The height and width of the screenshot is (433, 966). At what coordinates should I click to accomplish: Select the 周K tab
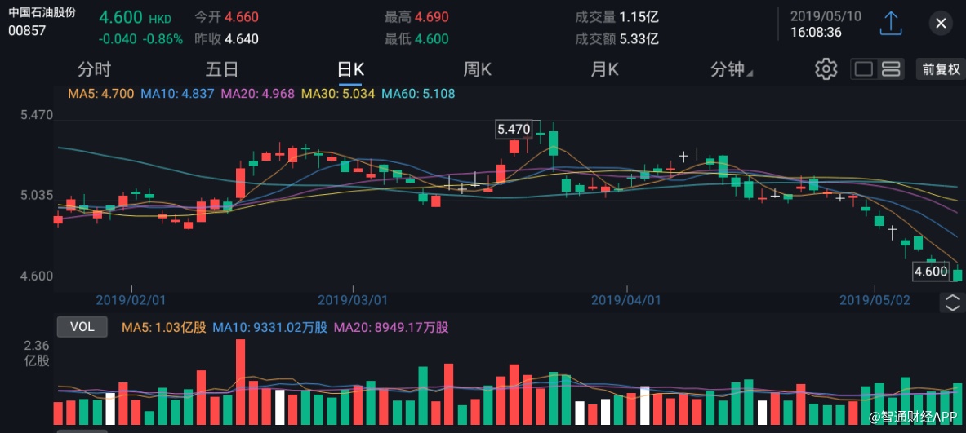pyautogui.click(x=478, y=69)
